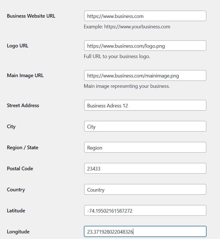Click the Main Image URL label
220x239 pixels.
click(x=25, y=75)
